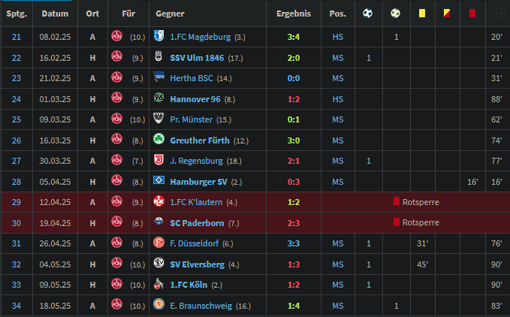Click the Datum column header
The height and width of the screenshot is (317, 510).
[55, 14]
